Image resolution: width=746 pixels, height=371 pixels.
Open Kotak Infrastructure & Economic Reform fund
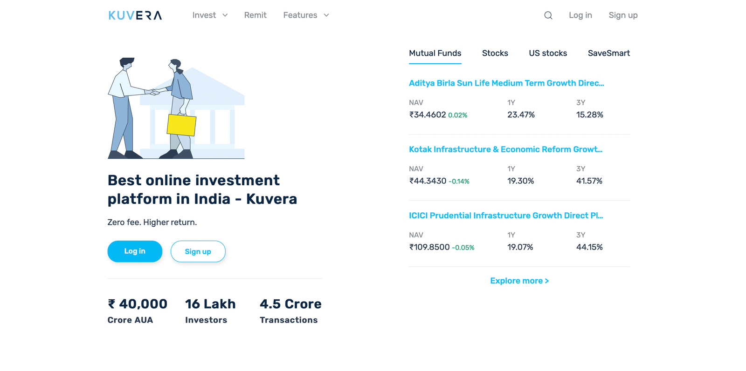(506, 149)
